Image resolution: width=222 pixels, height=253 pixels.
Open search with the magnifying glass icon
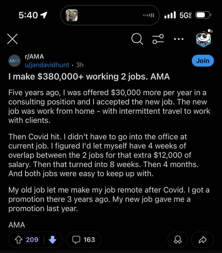point(137,39)
